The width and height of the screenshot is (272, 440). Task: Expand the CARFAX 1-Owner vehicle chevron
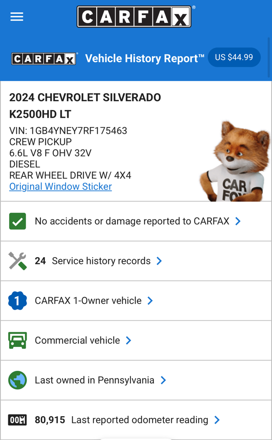click(x=150, y=301)
